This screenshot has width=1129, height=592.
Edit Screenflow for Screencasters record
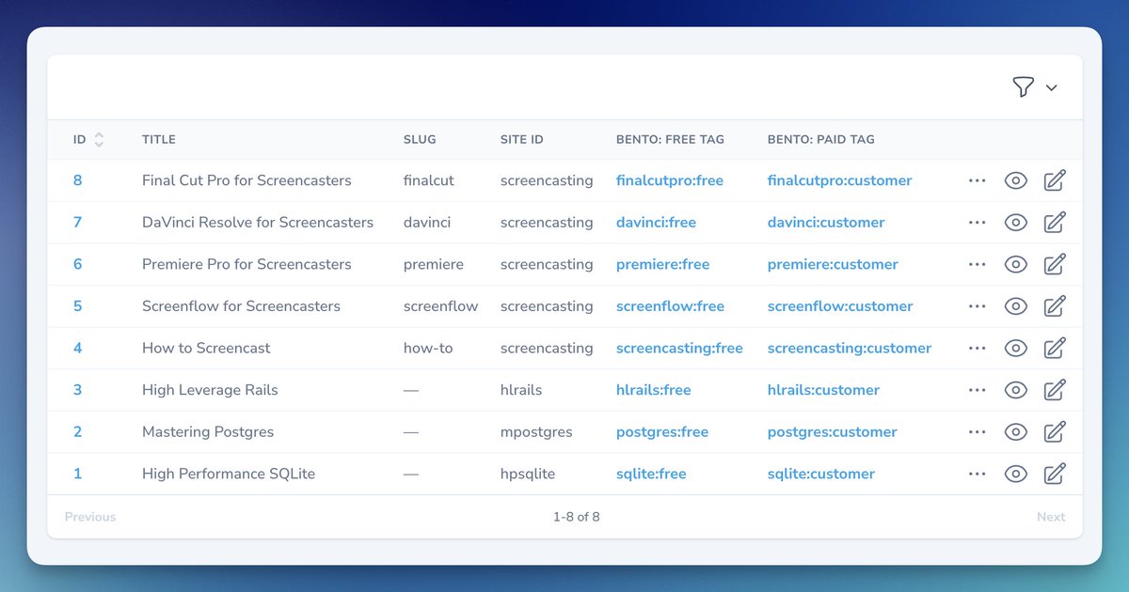click(1055, 306)
